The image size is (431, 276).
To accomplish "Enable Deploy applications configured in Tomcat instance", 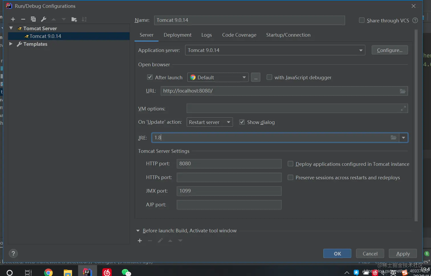I will 290,164.
